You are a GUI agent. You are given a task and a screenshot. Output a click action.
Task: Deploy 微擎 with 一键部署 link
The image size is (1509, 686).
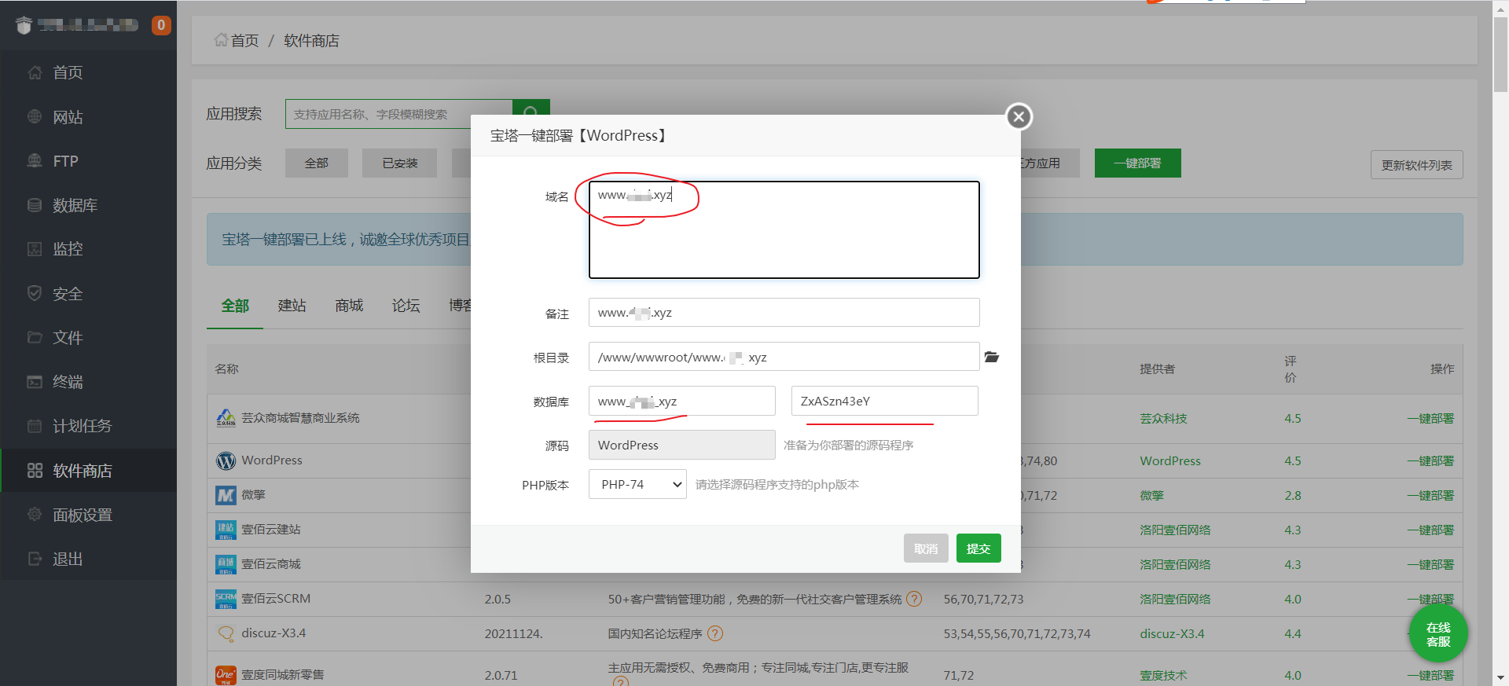(1430, 495)
